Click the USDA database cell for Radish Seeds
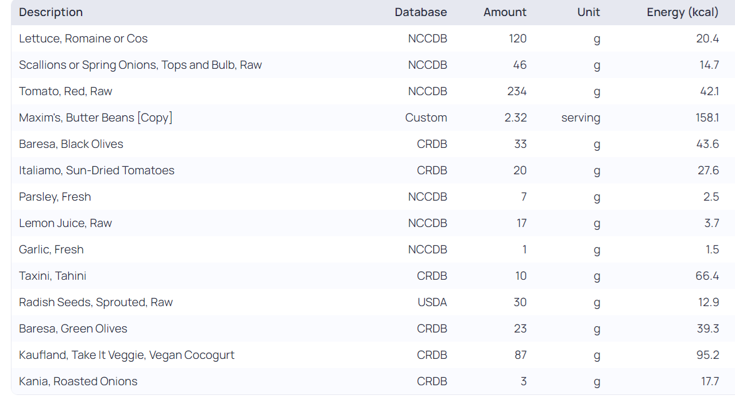 point(432,302)
